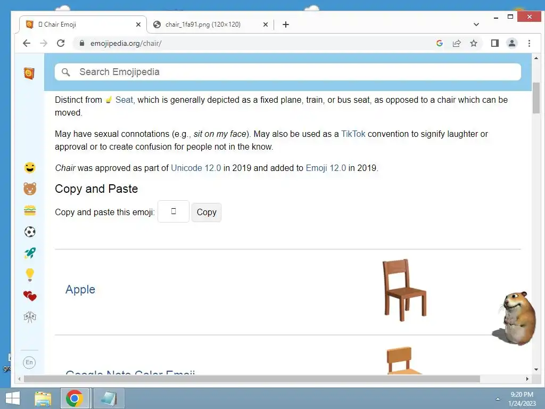Show hidden system tray icons

pos(498,399)
